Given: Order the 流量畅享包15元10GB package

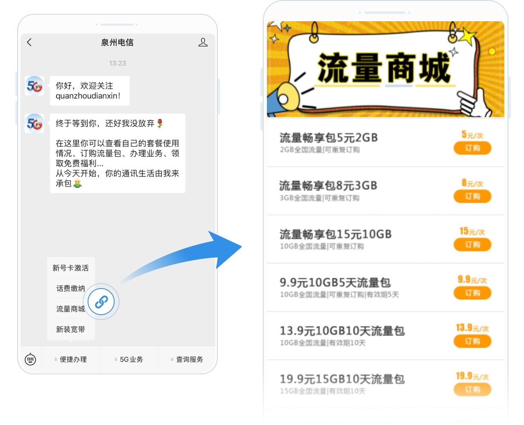Looking at the screenshot, I should 472,244.
